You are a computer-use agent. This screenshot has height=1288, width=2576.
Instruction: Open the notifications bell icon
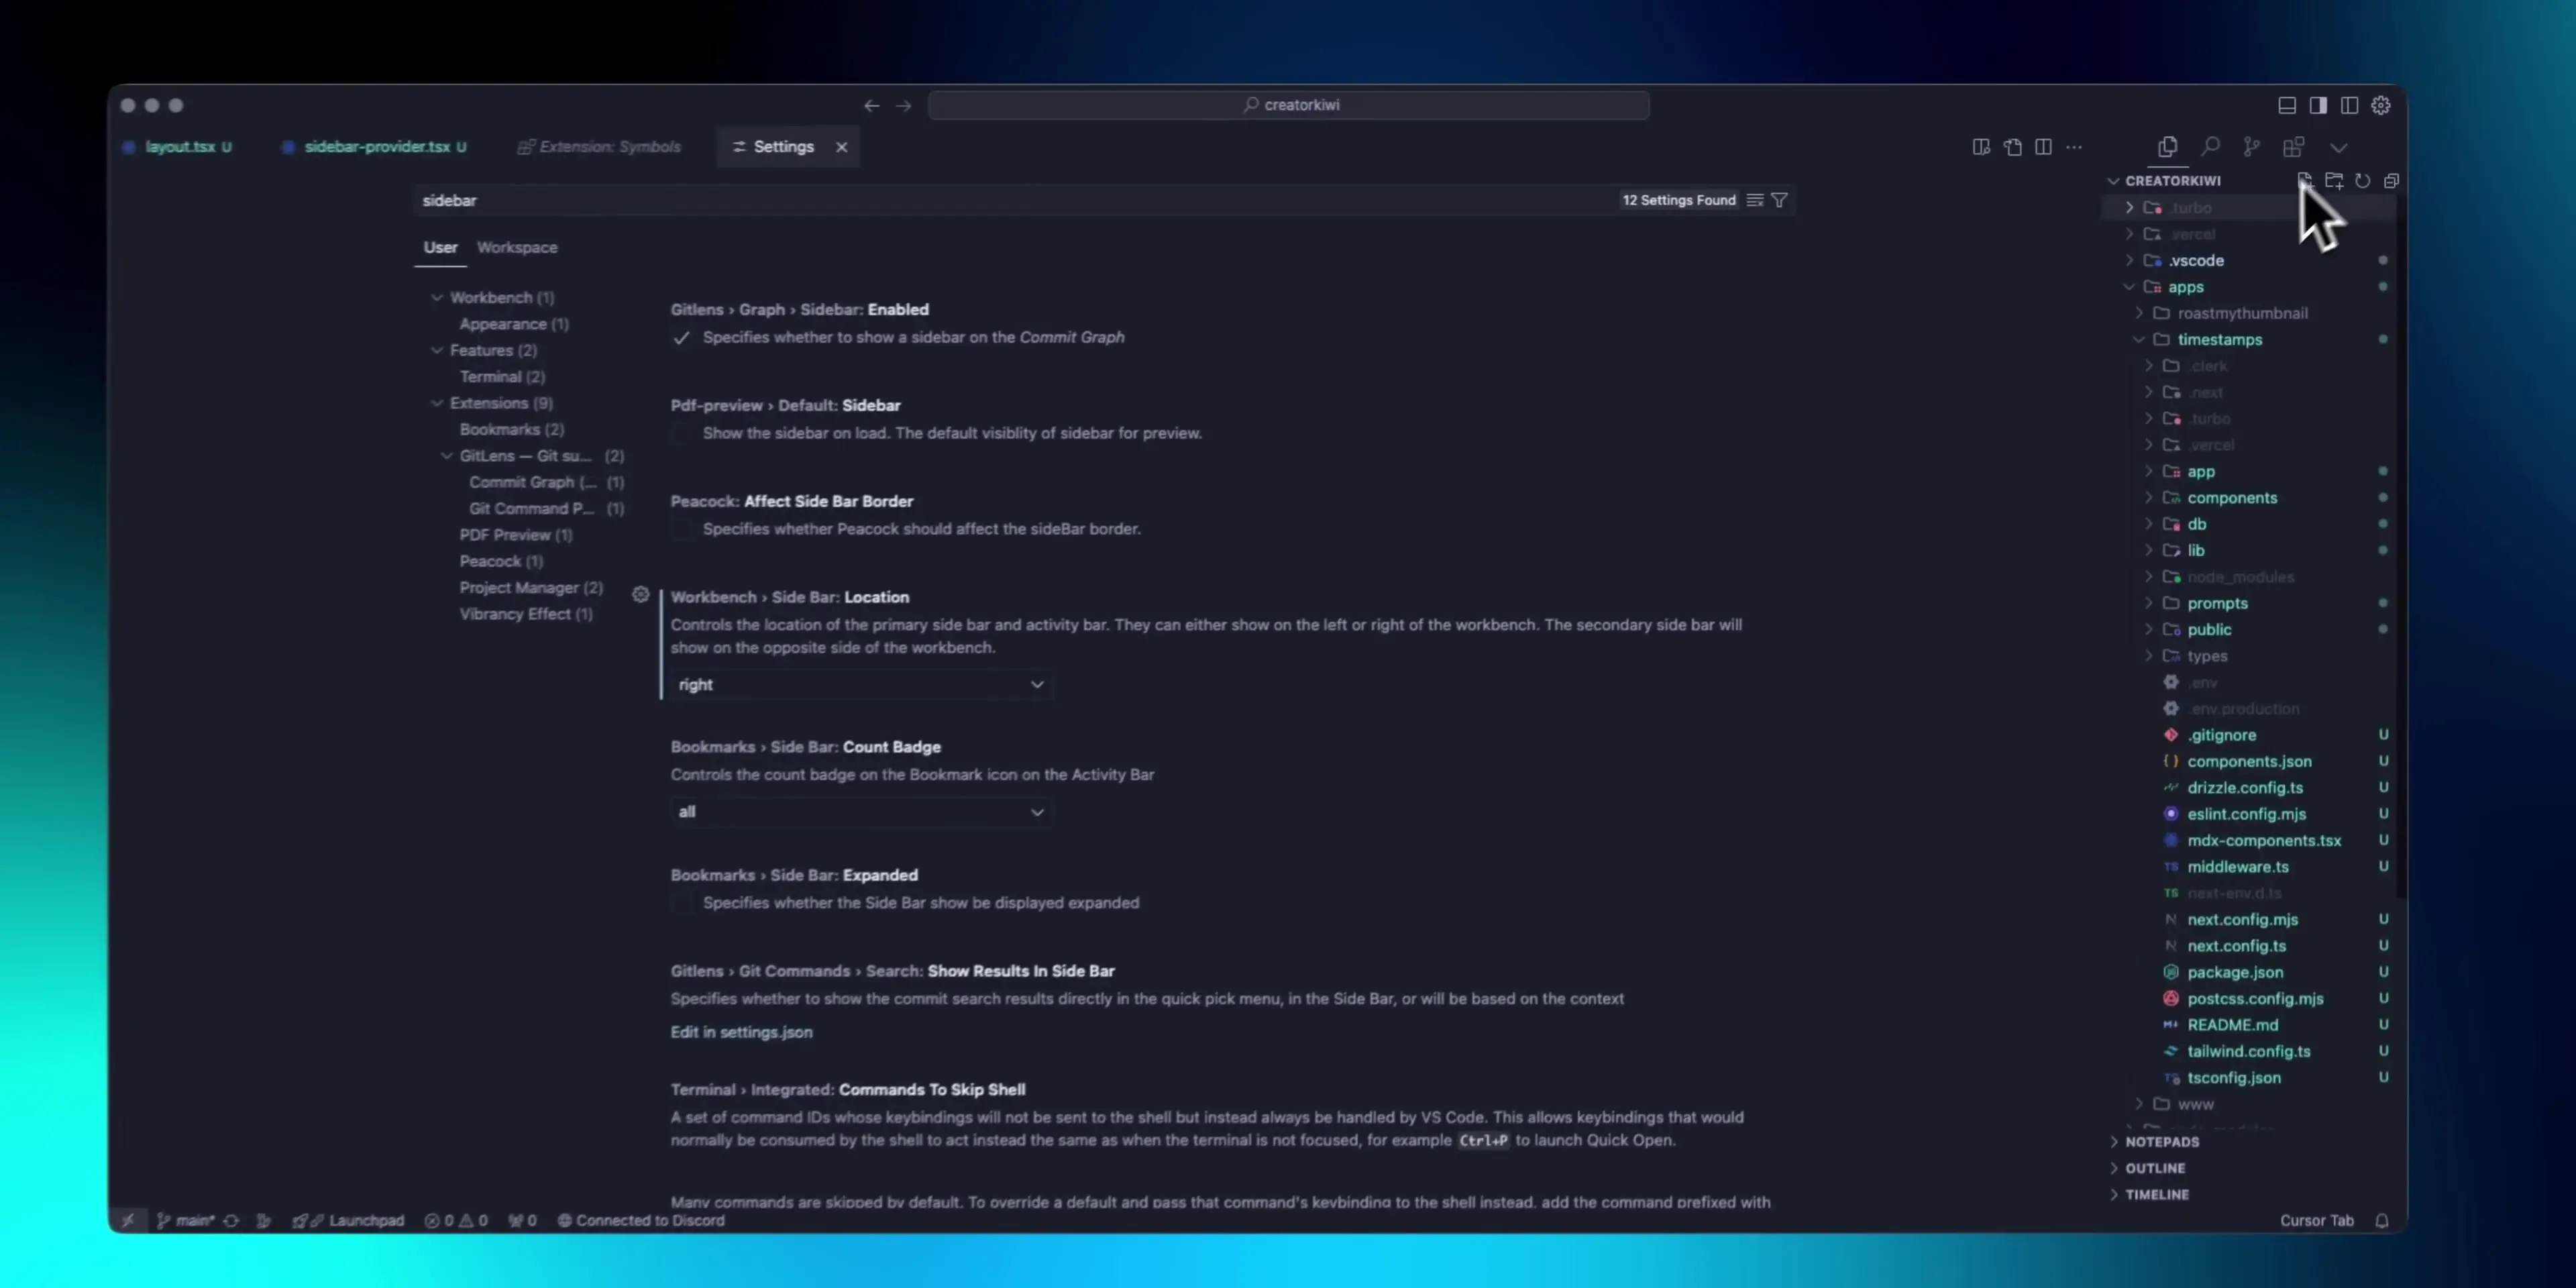[x=2382, y=1220]
